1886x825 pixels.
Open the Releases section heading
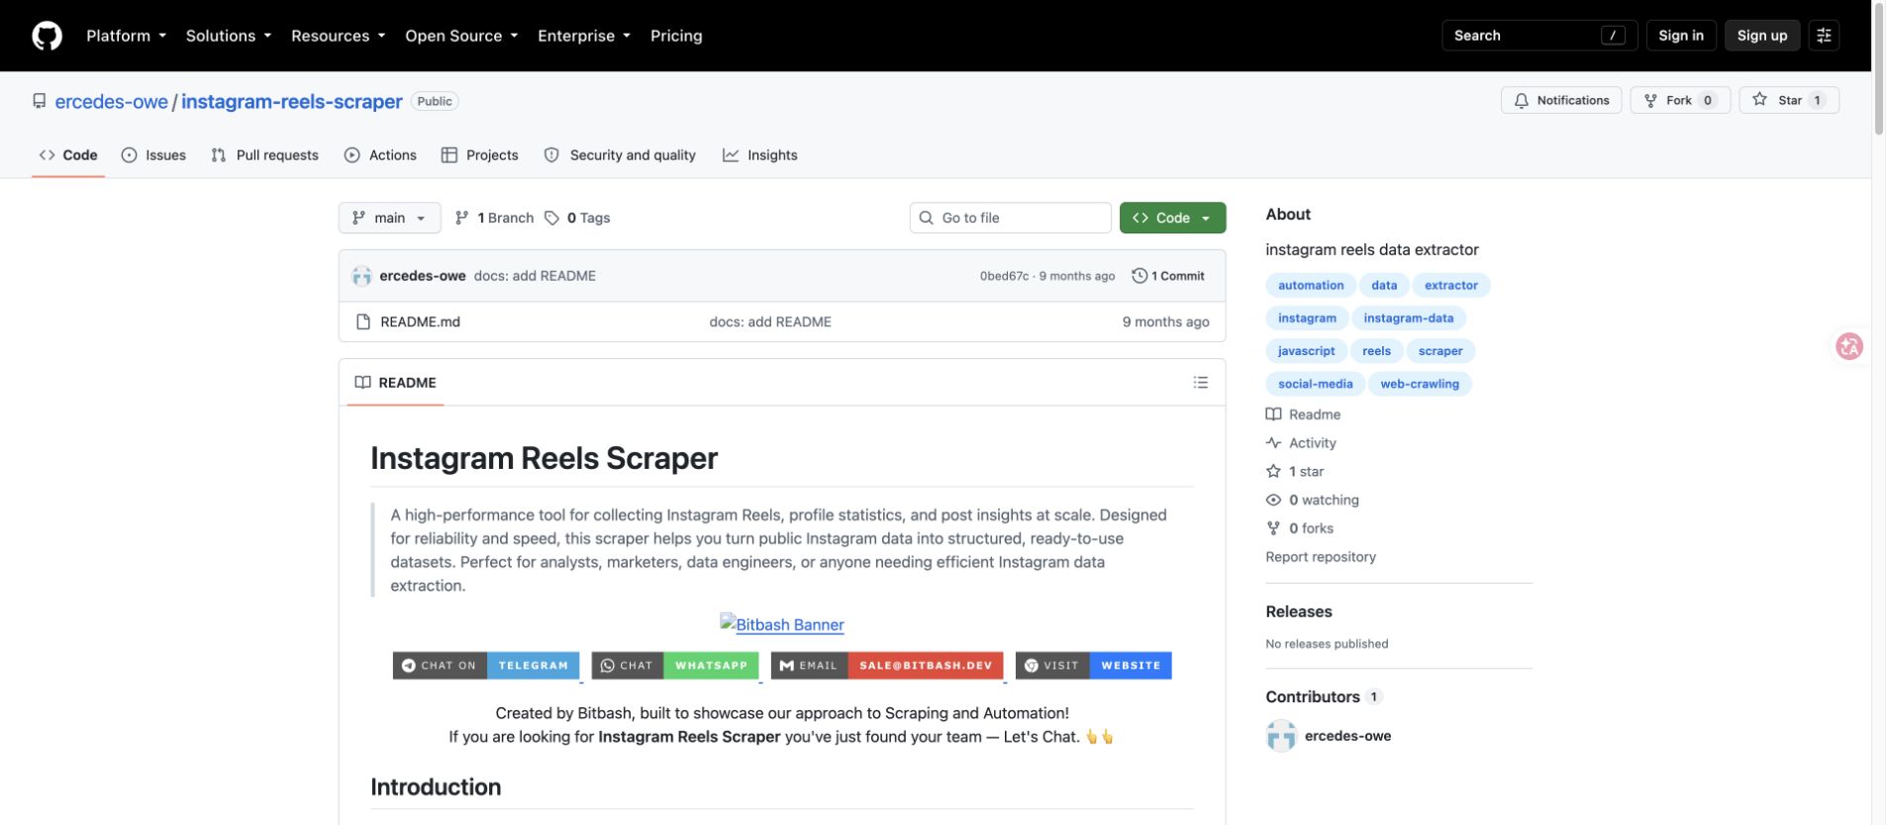tap(1299, 611)
